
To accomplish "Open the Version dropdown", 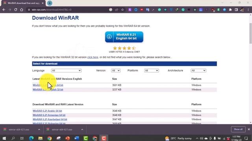I will click(116, 70).
